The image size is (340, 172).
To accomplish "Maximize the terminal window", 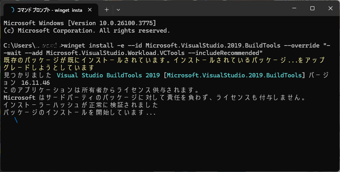I will tap(312, 8).
